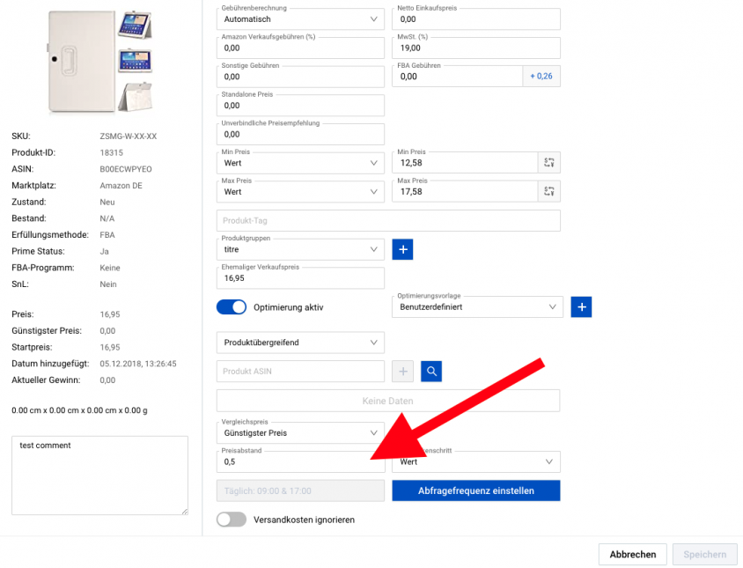Click the Produkt ASIN input field
The image size is (743, 568).
300,372
